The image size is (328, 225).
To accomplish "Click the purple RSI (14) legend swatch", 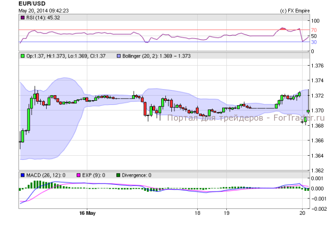I will (22, 18).
